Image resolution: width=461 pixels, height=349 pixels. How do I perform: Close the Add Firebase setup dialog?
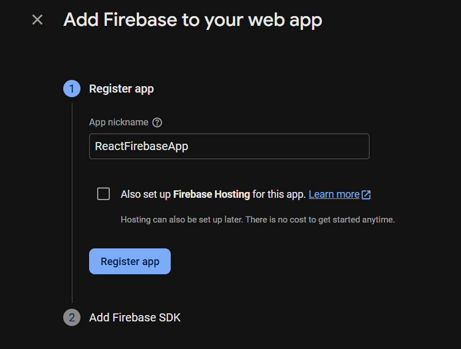[x=37, y=20]
